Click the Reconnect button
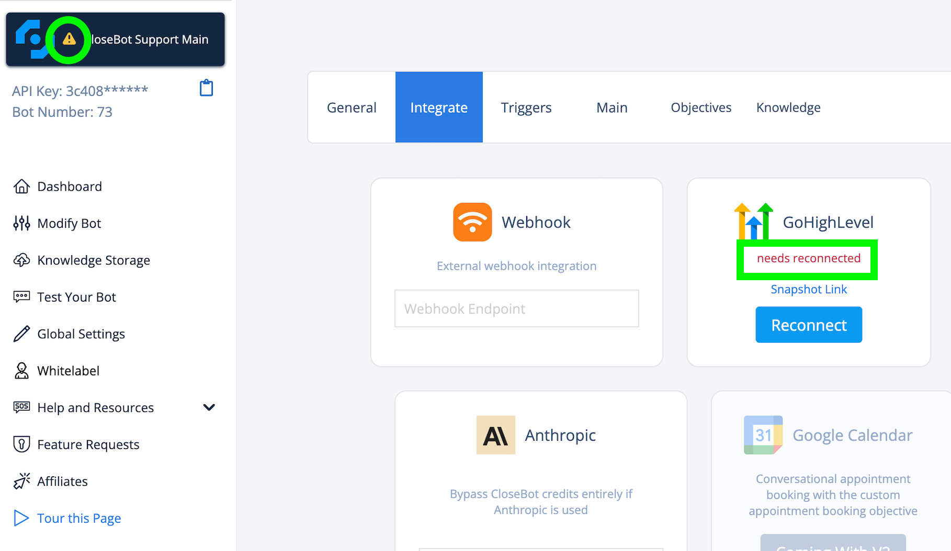The image size is (951, 551). pyautogui.click(x=809, y=325)
